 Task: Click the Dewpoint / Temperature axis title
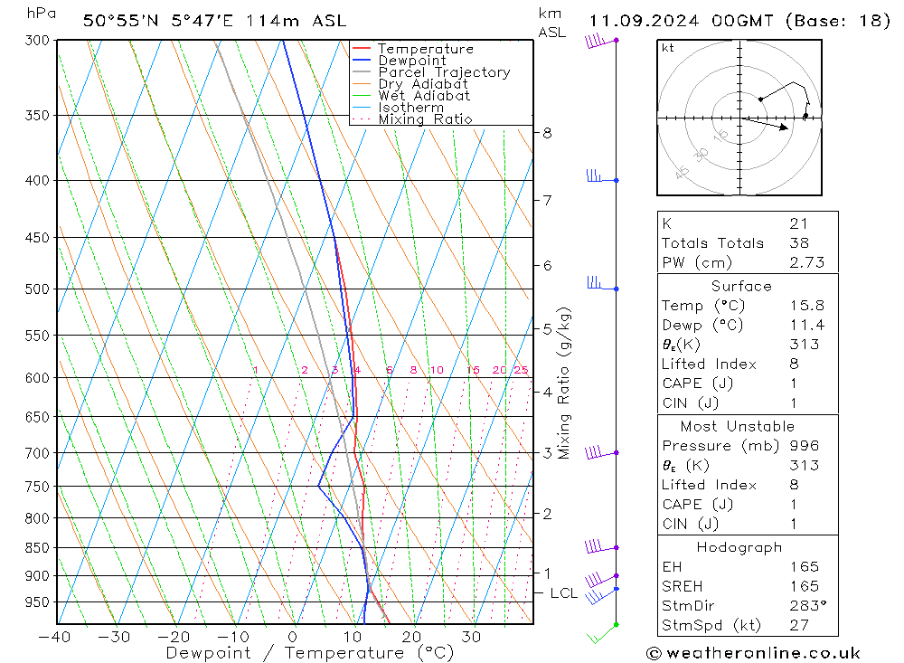click(x=309, y=653)
